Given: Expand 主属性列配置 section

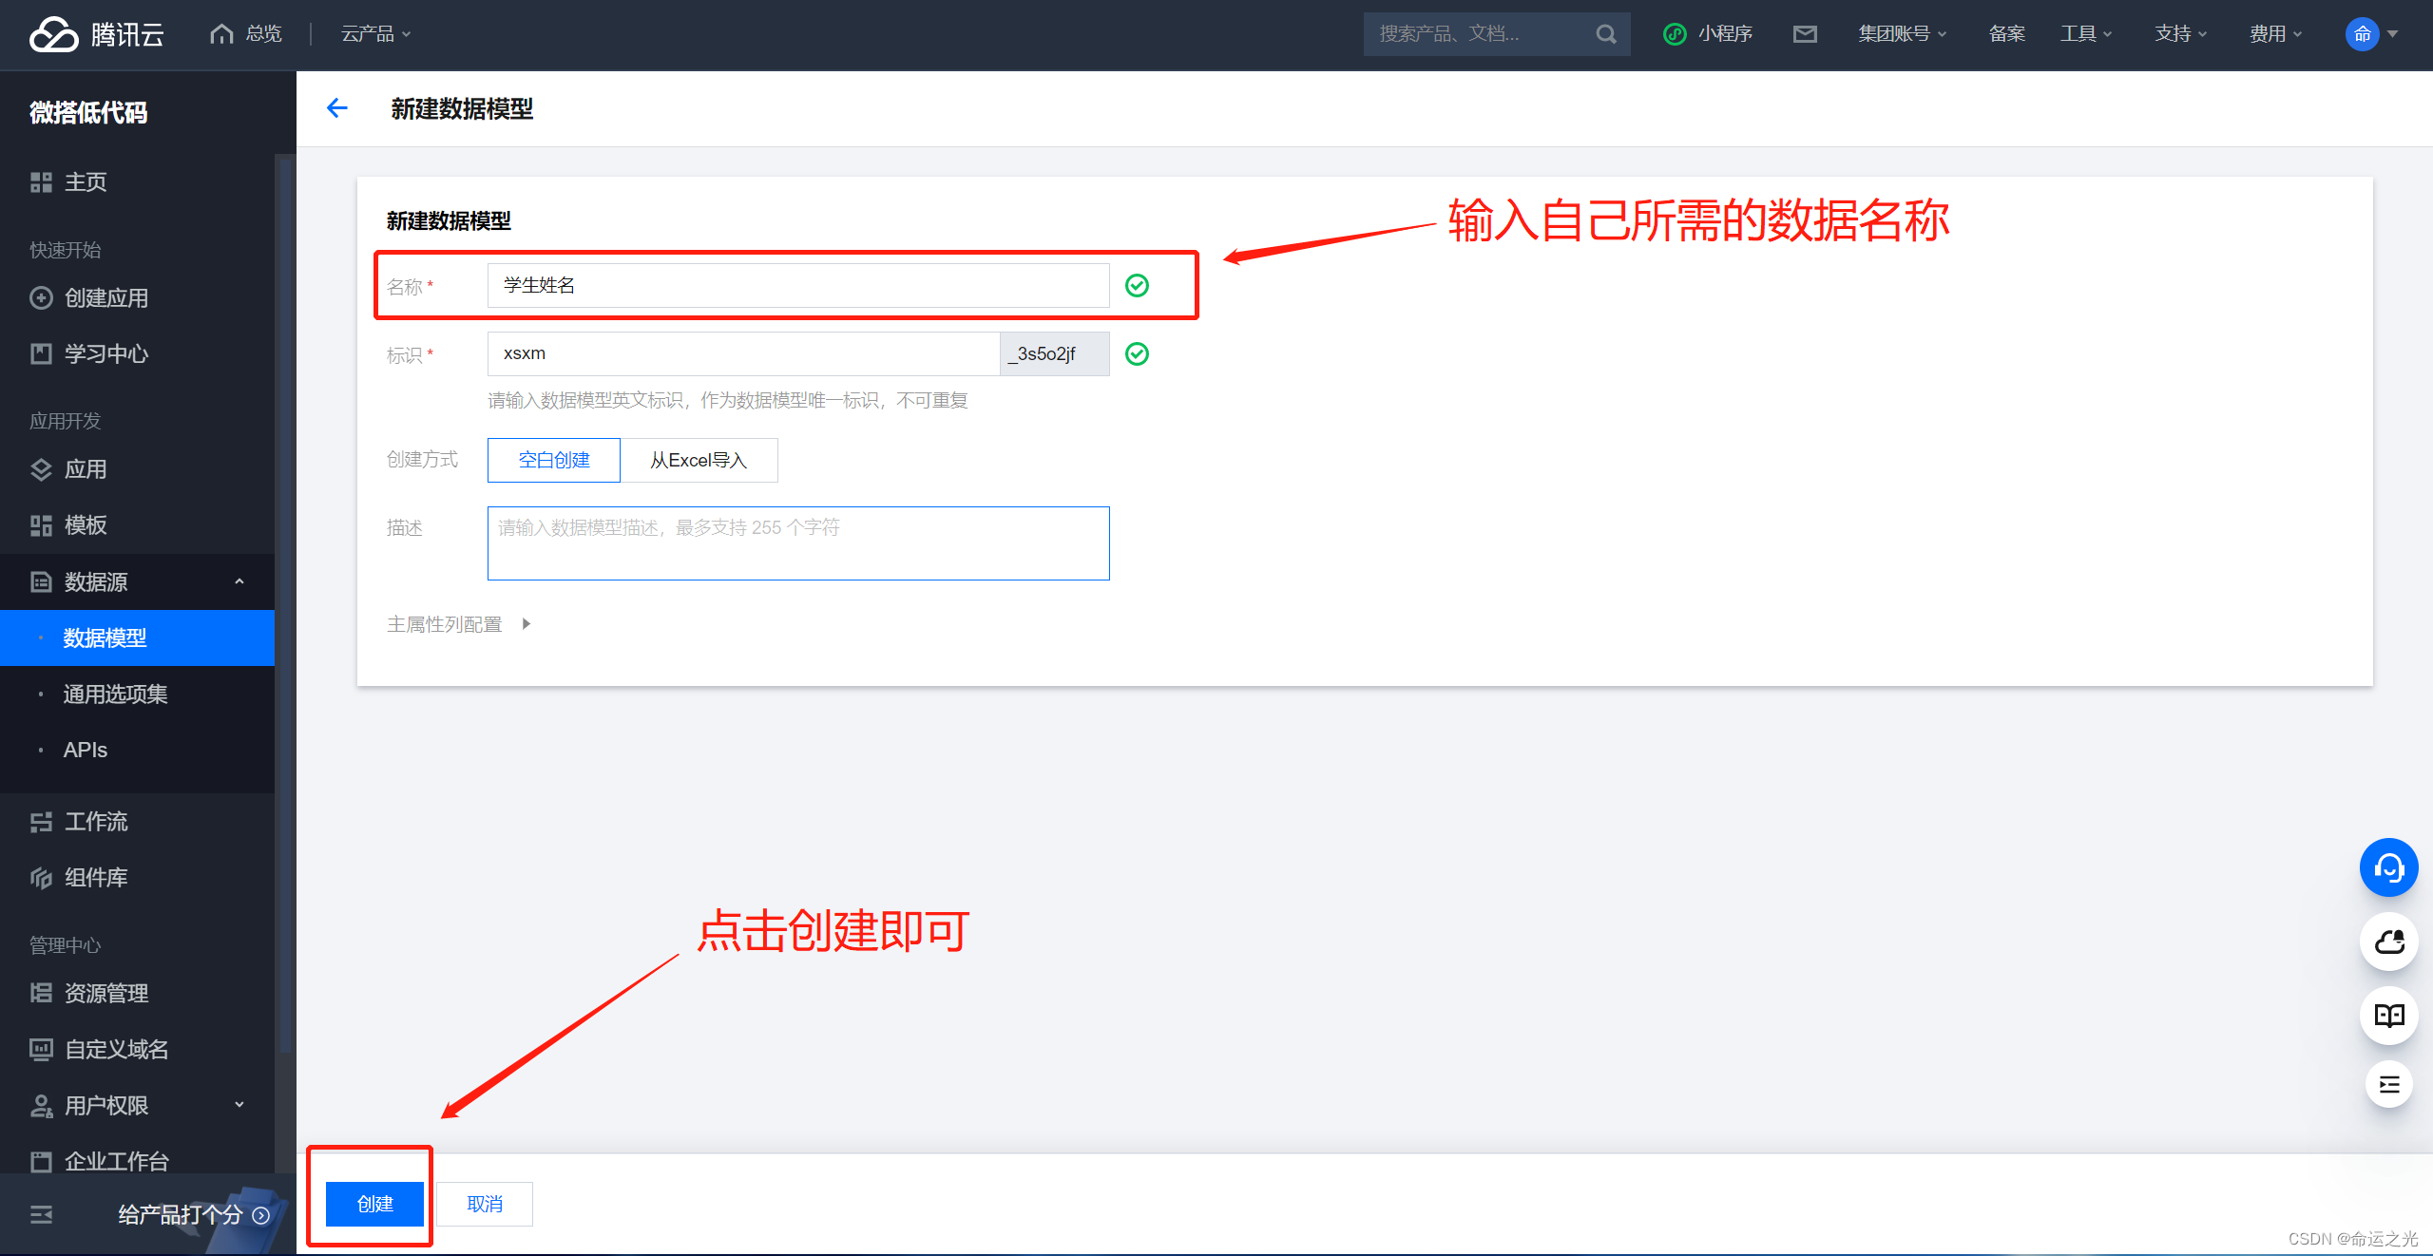Looking at the screenshot, I should click(x=532, y=623).
